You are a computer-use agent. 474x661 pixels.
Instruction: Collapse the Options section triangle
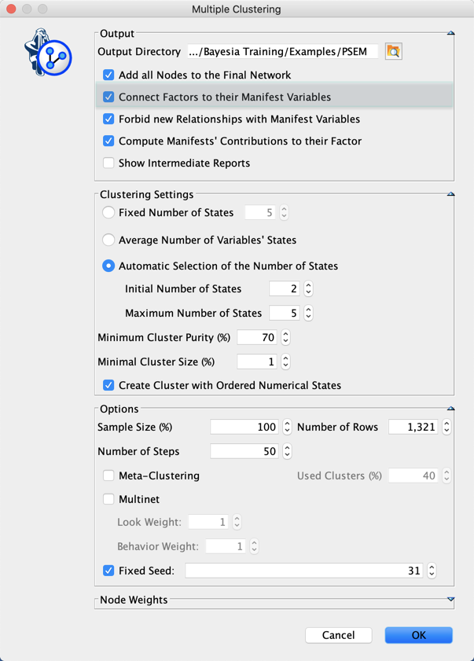[x=450, y=409]
